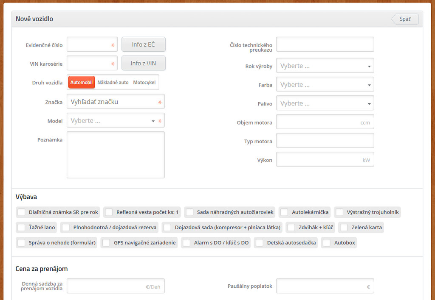Toggle the Zelená karta checkbox
This screenshot has width=435, height=300.
pos(344,228)
